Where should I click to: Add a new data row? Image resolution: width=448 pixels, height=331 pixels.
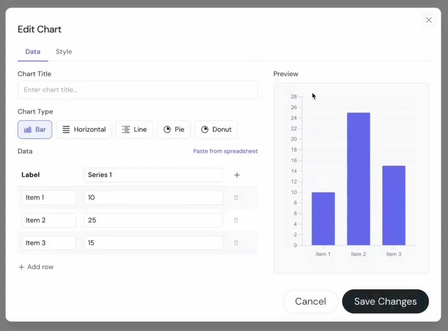click(x=36, y=267)
